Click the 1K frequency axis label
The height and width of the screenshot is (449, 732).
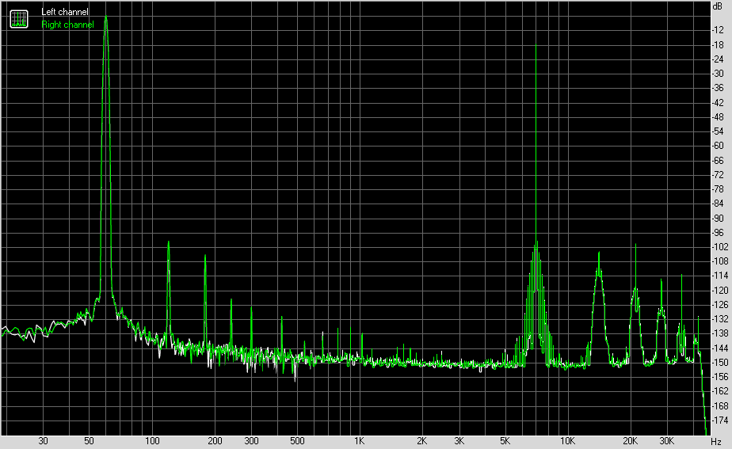(x=359, y=441)
